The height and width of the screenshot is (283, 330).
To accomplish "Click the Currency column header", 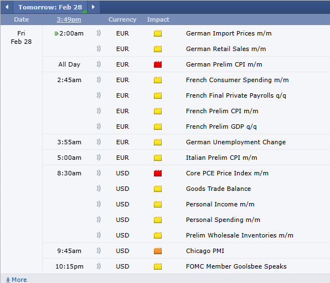I will [x=122, y=19].
